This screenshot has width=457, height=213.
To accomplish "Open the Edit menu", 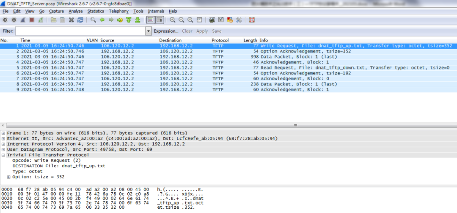I will click(17, 11).
